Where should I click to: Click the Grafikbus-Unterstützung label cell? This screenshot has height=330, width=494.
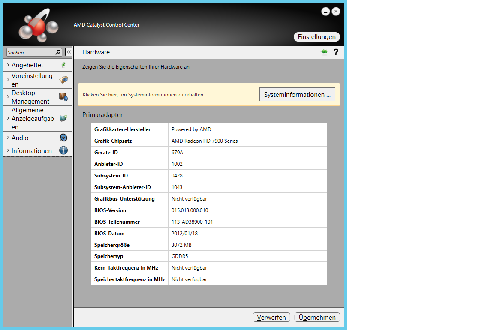(x=130, y=199)
